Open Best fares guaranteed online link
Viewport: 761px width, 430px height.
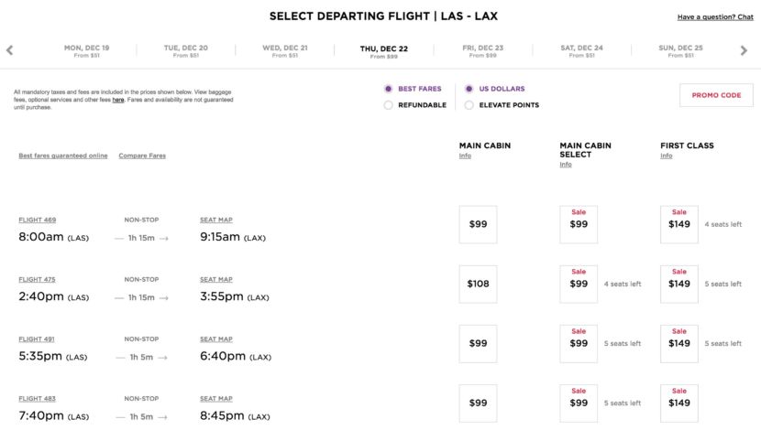pyautogui.click(x=63, y=156)
